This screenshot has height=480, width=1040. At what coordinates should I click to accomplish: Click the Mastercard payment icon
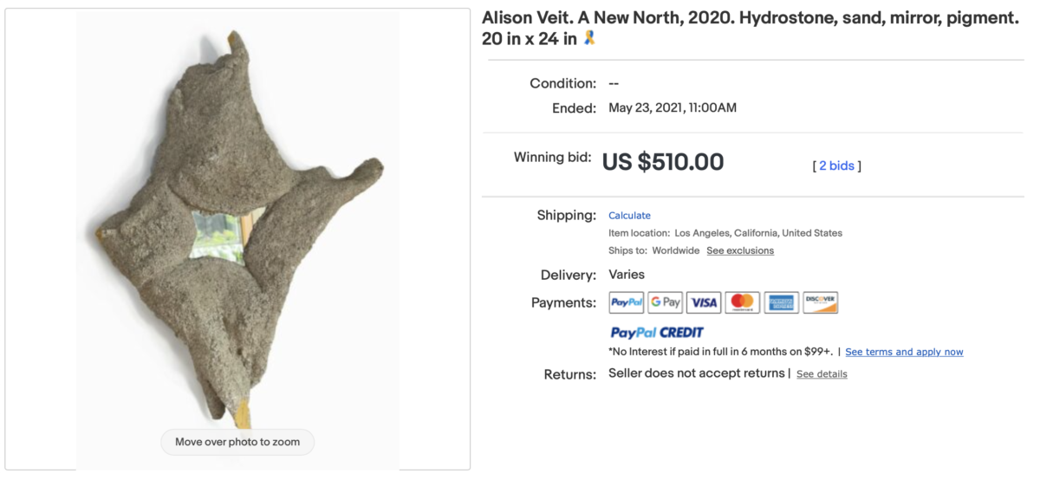743,302
